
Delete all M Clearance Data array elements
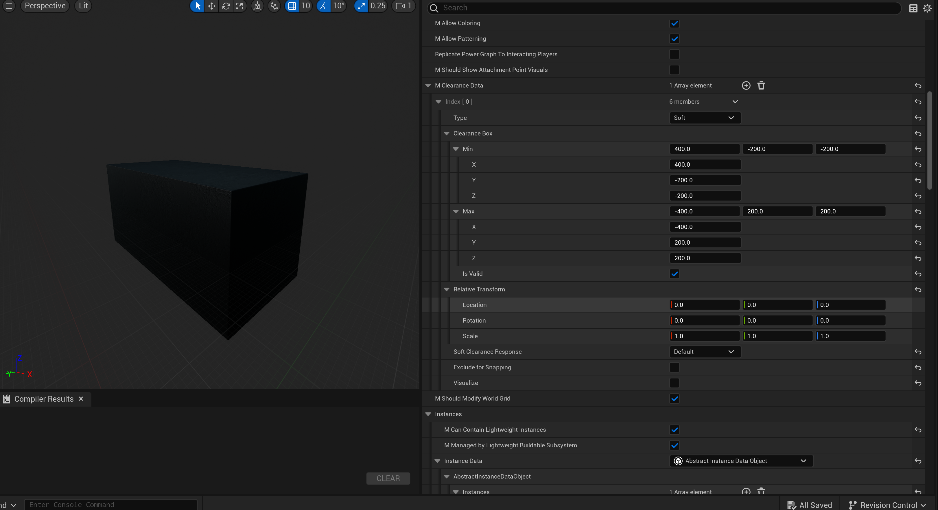pos(761,85)
